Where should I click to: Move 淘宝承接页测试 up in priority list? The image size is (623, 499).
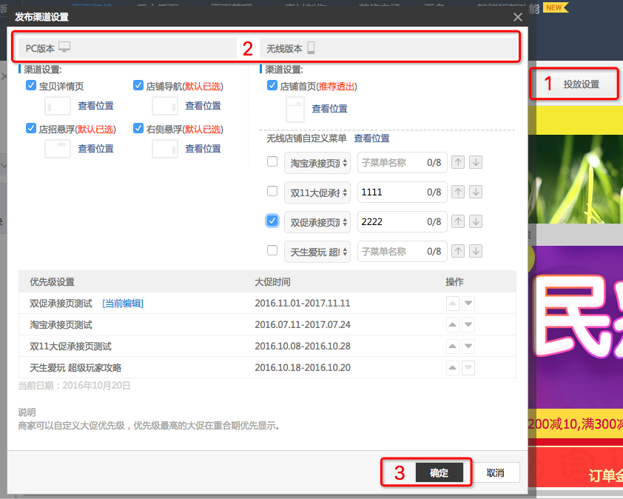(x=451, y=324)
